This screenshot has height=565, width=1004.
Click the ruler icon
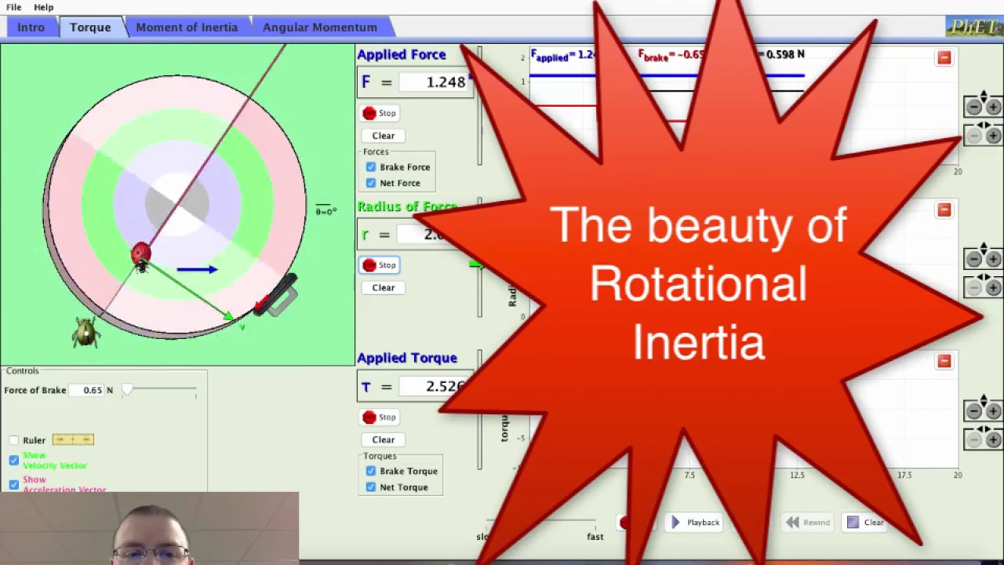(x=73, y=439)
